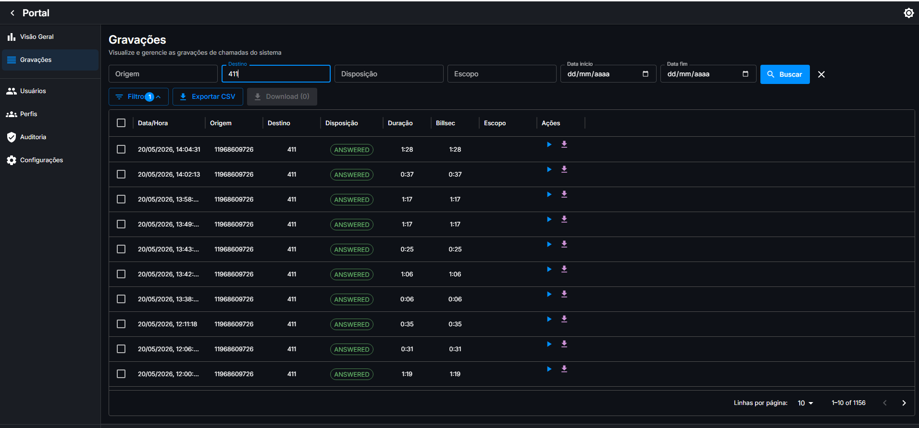Go back using the arrow beside Portal
The image size is (919, 428).
click(12, 13)
